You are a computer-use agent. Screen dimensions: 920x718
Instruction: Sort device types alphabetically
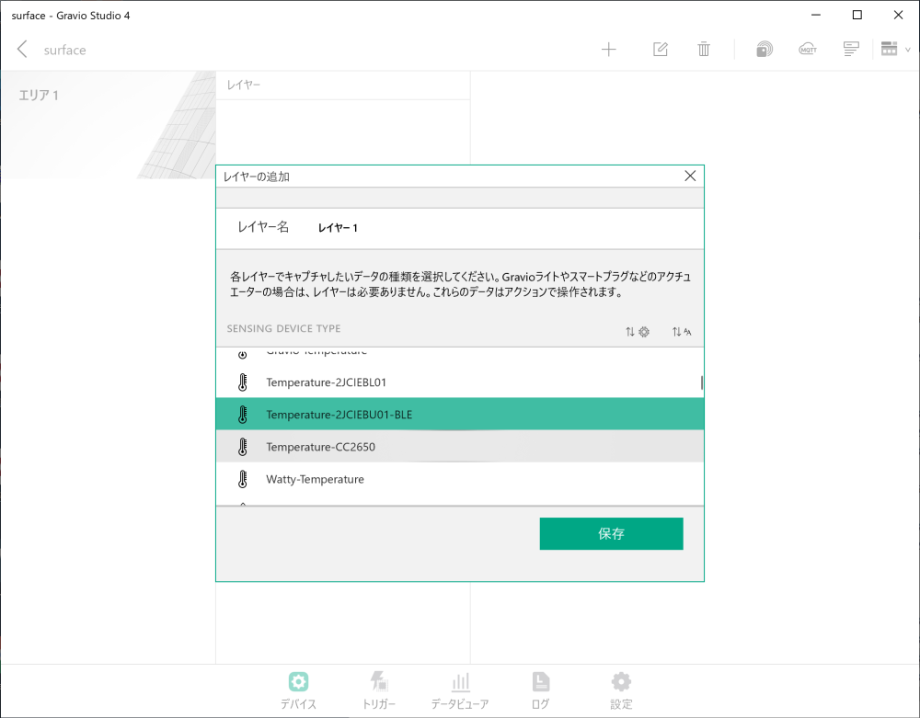(682, 331)
